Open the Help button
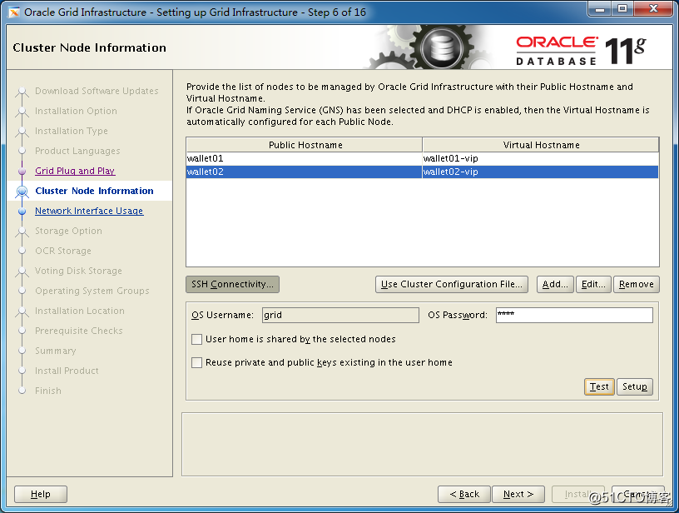 click(41, 494)
